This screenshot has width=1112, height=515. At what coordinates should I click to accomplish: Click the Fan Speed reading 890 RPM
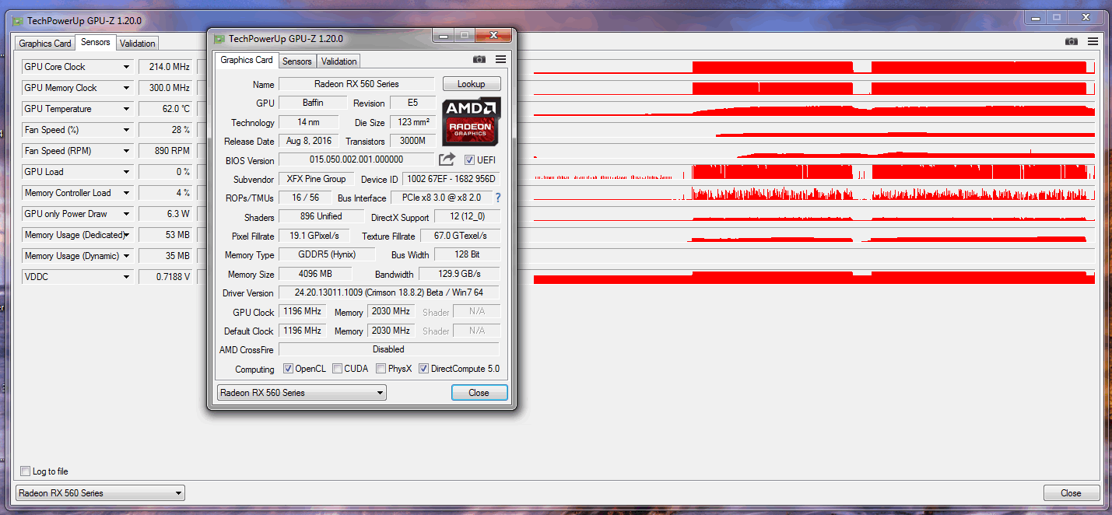point(167,151)
